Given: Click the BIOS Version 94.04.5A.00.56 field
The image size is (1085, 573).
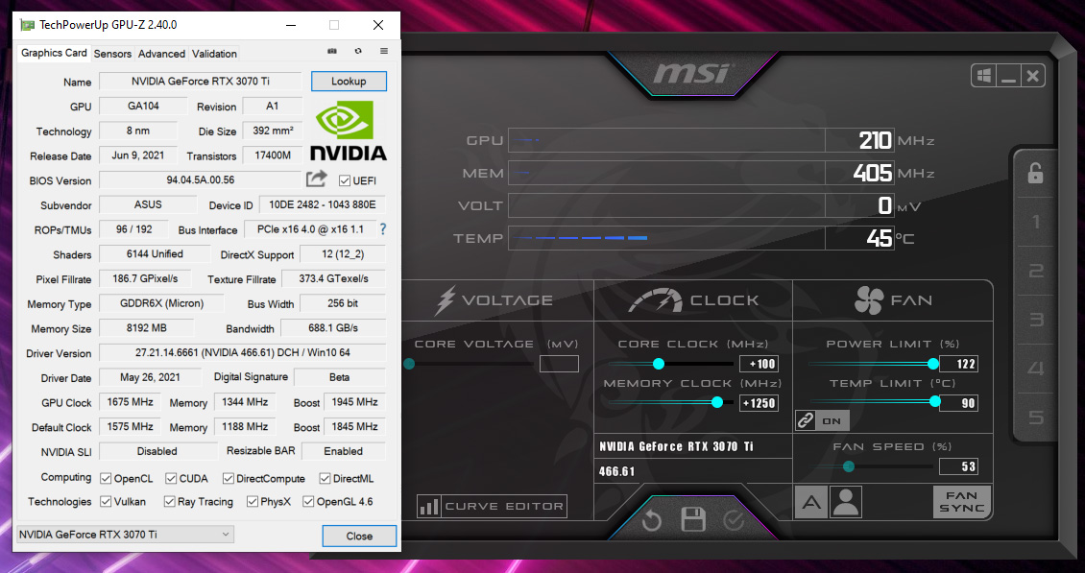Looking at the screenshot, I should 201,179.
